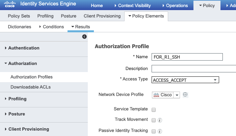Collapse the Authorization section
The image size is (236, 136).
tap(22, 63)
